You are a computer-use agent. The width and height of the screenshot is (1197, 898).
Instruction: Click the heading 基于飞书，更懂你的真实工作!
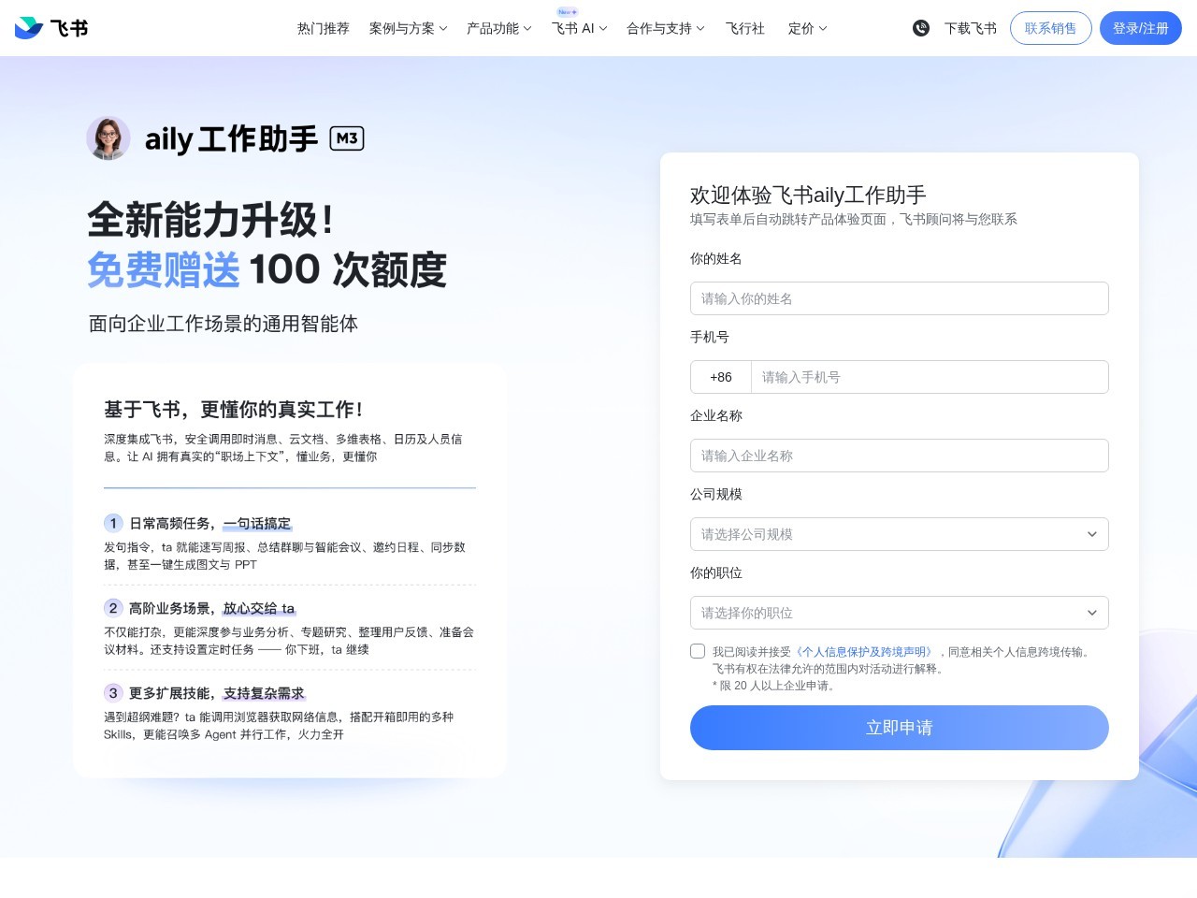pos(233,409)
